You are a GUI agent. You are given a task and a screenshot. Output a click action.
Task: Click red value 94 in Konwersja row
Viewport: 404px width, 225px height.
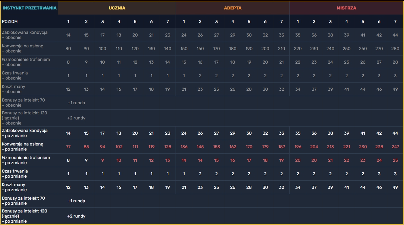click(103, 147)
